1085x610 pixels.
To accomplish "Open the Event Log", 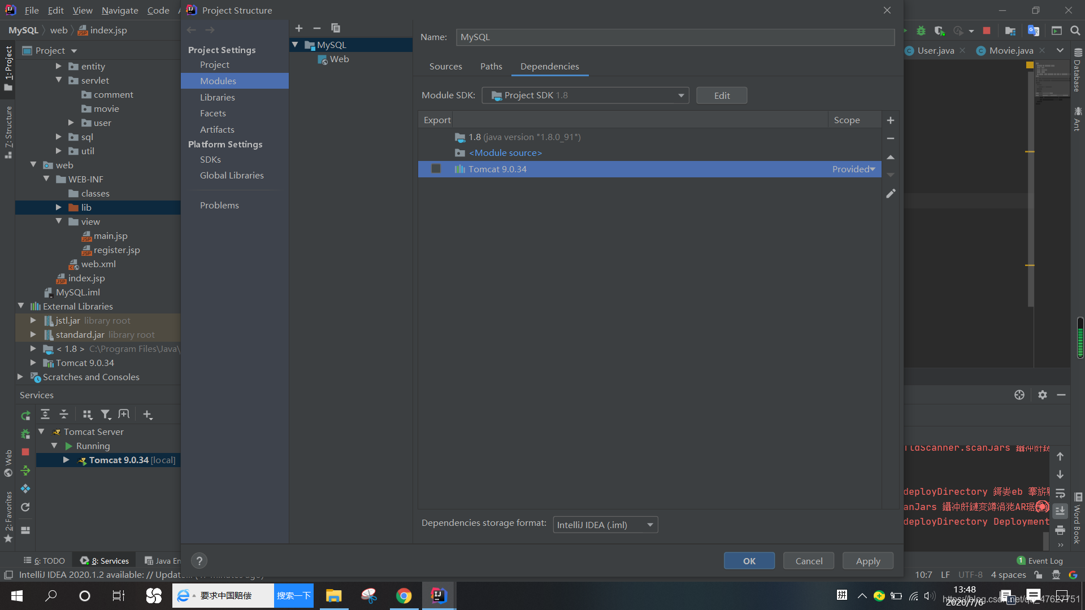I will (1040, 561).
